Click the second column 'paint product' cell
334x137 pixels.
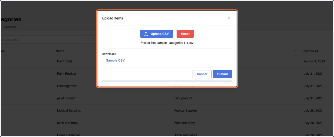(x=183, y=98)
